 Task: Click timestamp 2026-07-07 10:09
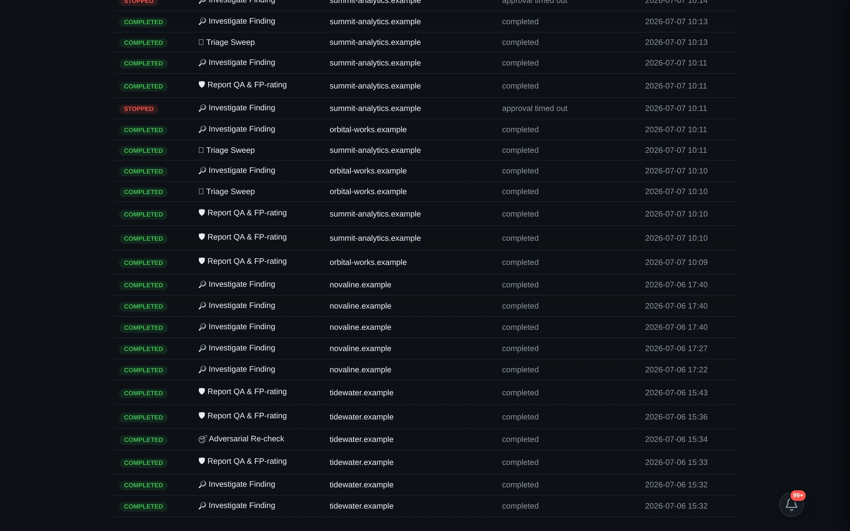tap(676, 262)
